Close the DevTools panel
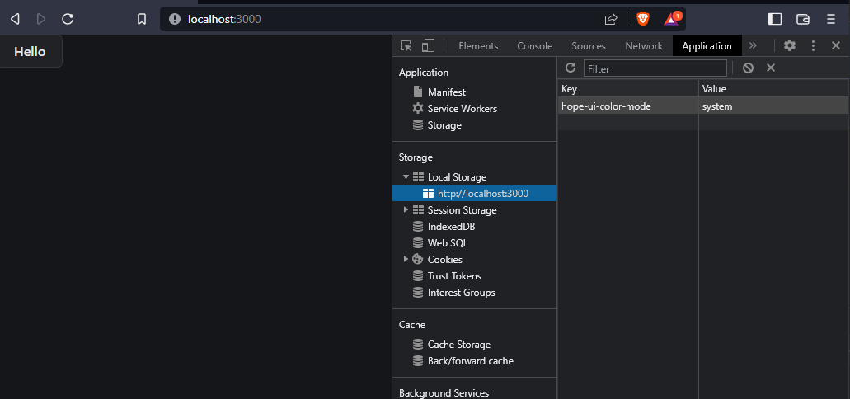Image resolution: width=850 pixels, height=399 pixels. click(836, 46)
